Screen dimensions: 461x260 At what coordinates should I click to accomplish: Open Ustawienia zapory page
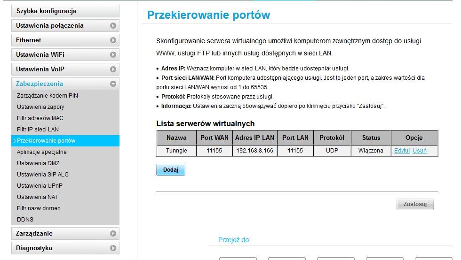(40, 107)
